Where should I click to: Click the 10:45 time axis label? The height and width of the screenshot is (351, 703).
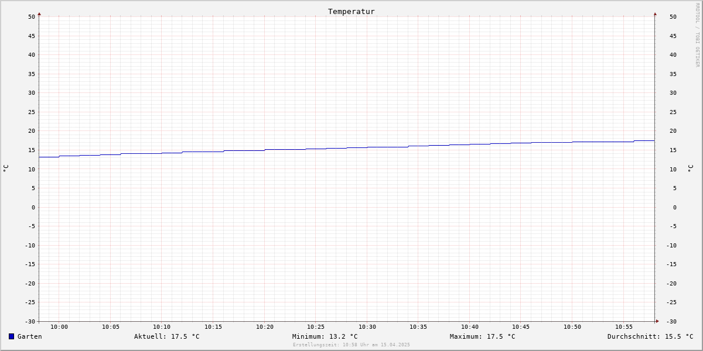point(521,327)
